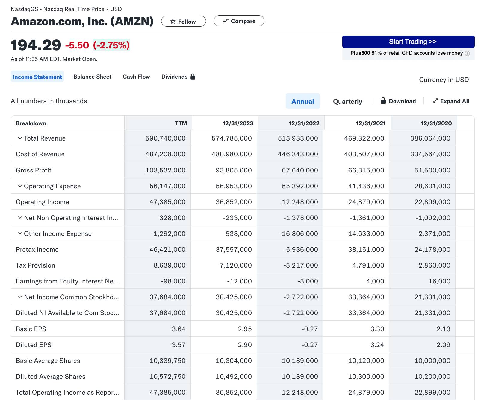
Task: Click the star icon in Follow button
Action: click(173, 21)
